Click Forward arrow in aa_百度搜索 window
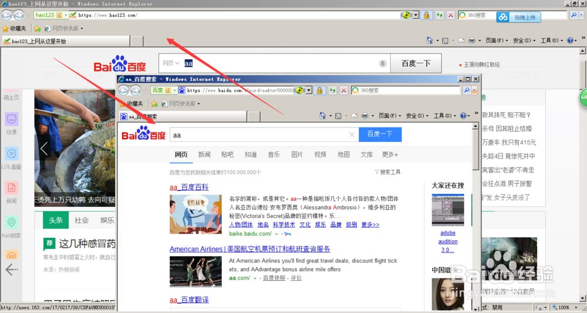 (x=136, y=90)
